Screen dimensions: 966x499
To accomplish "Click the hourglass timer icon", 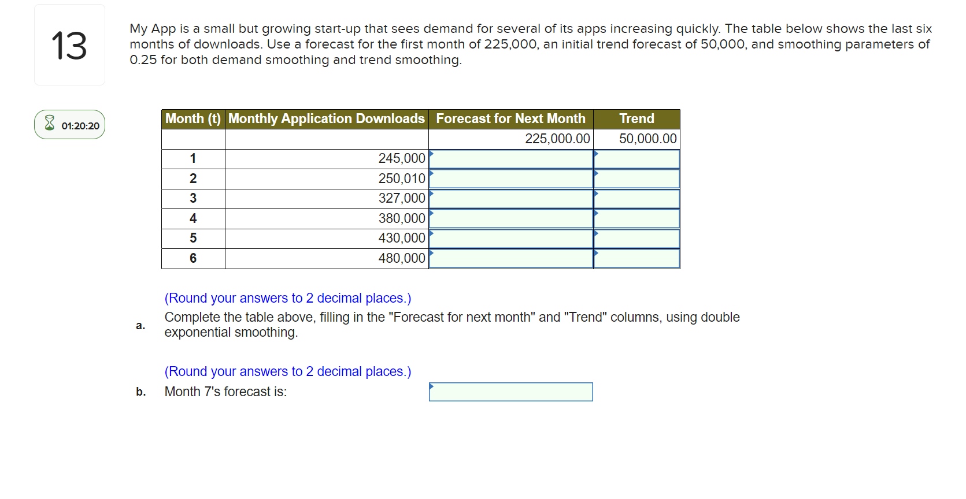I will [x=50, y=123].
